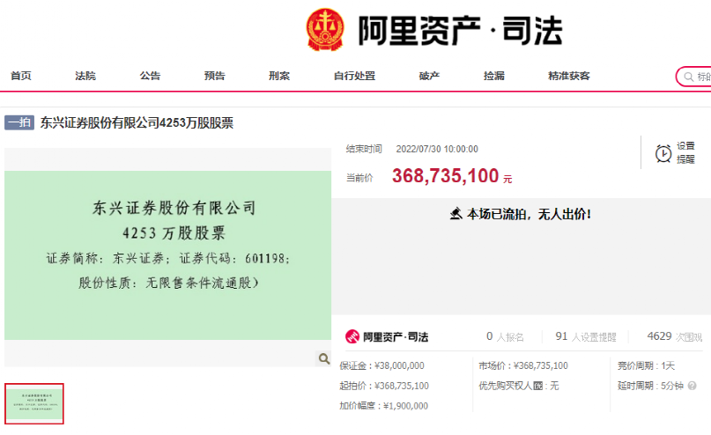This screenshot has height=435, width=711.
Task: Click the court emblem logo in header
Action: click(326, 30)
